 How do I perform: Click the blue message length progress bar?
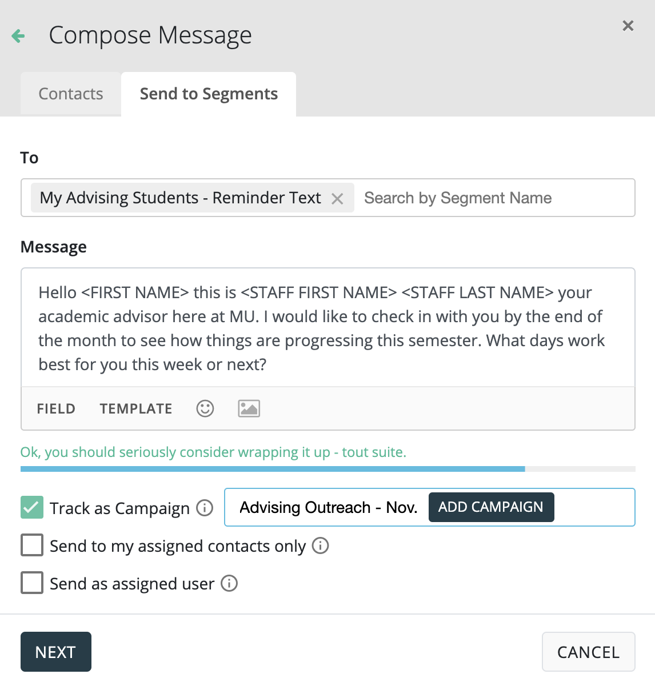point(272,469)
